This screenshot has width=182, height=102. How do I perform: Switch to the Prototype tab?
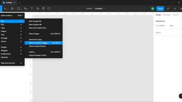167,15
